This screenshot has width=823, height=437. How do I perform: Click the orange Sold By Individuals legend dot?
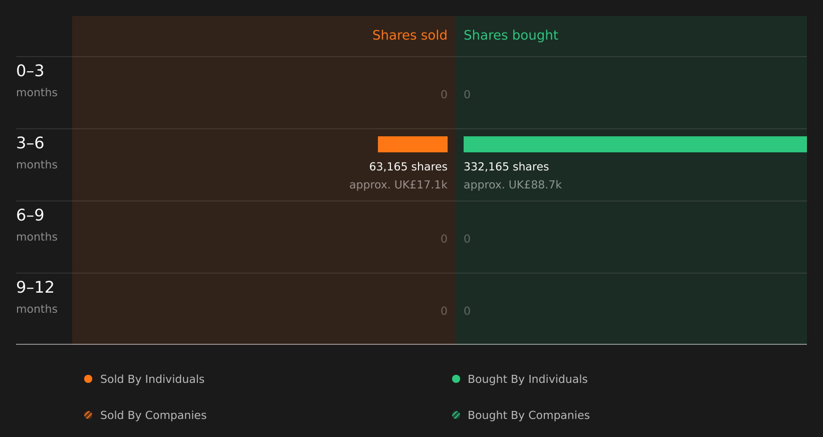coord(88,379)
